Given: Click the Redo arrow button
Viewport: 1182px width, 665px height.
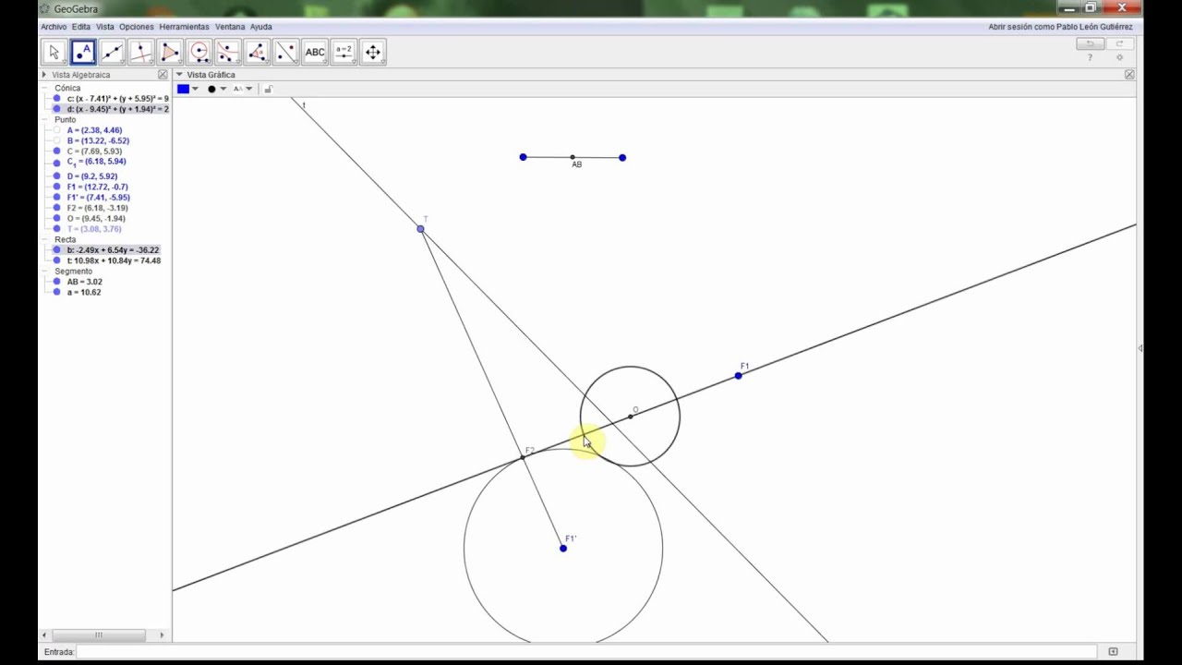Looking at the screenshot, I should [1119, 43].
